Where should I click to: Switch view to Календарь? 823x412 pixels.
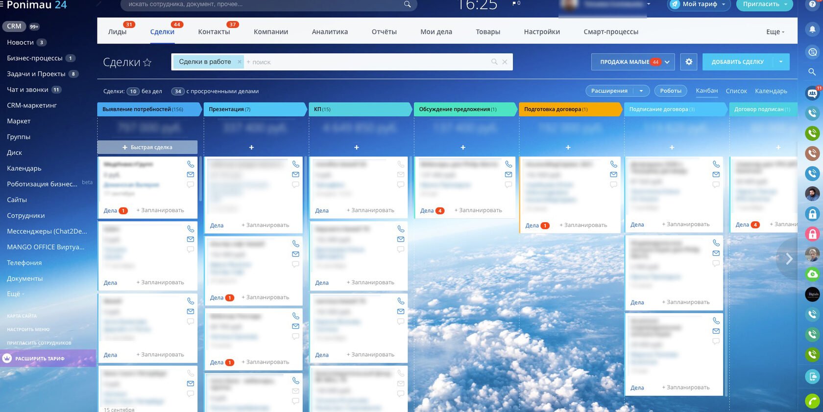click(x=771, y=91)
